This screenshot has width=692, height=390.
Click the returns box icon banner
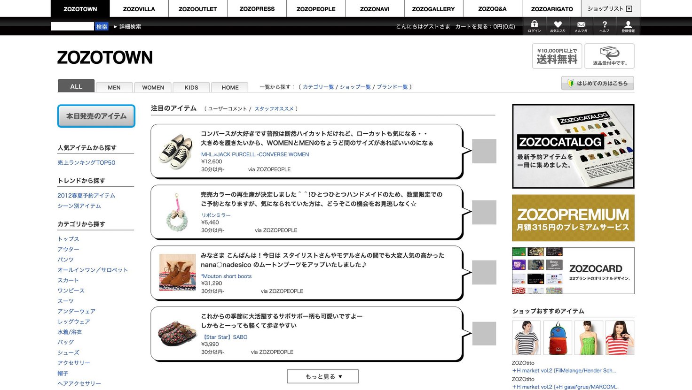pyautogui.click(x=609, y=56)
